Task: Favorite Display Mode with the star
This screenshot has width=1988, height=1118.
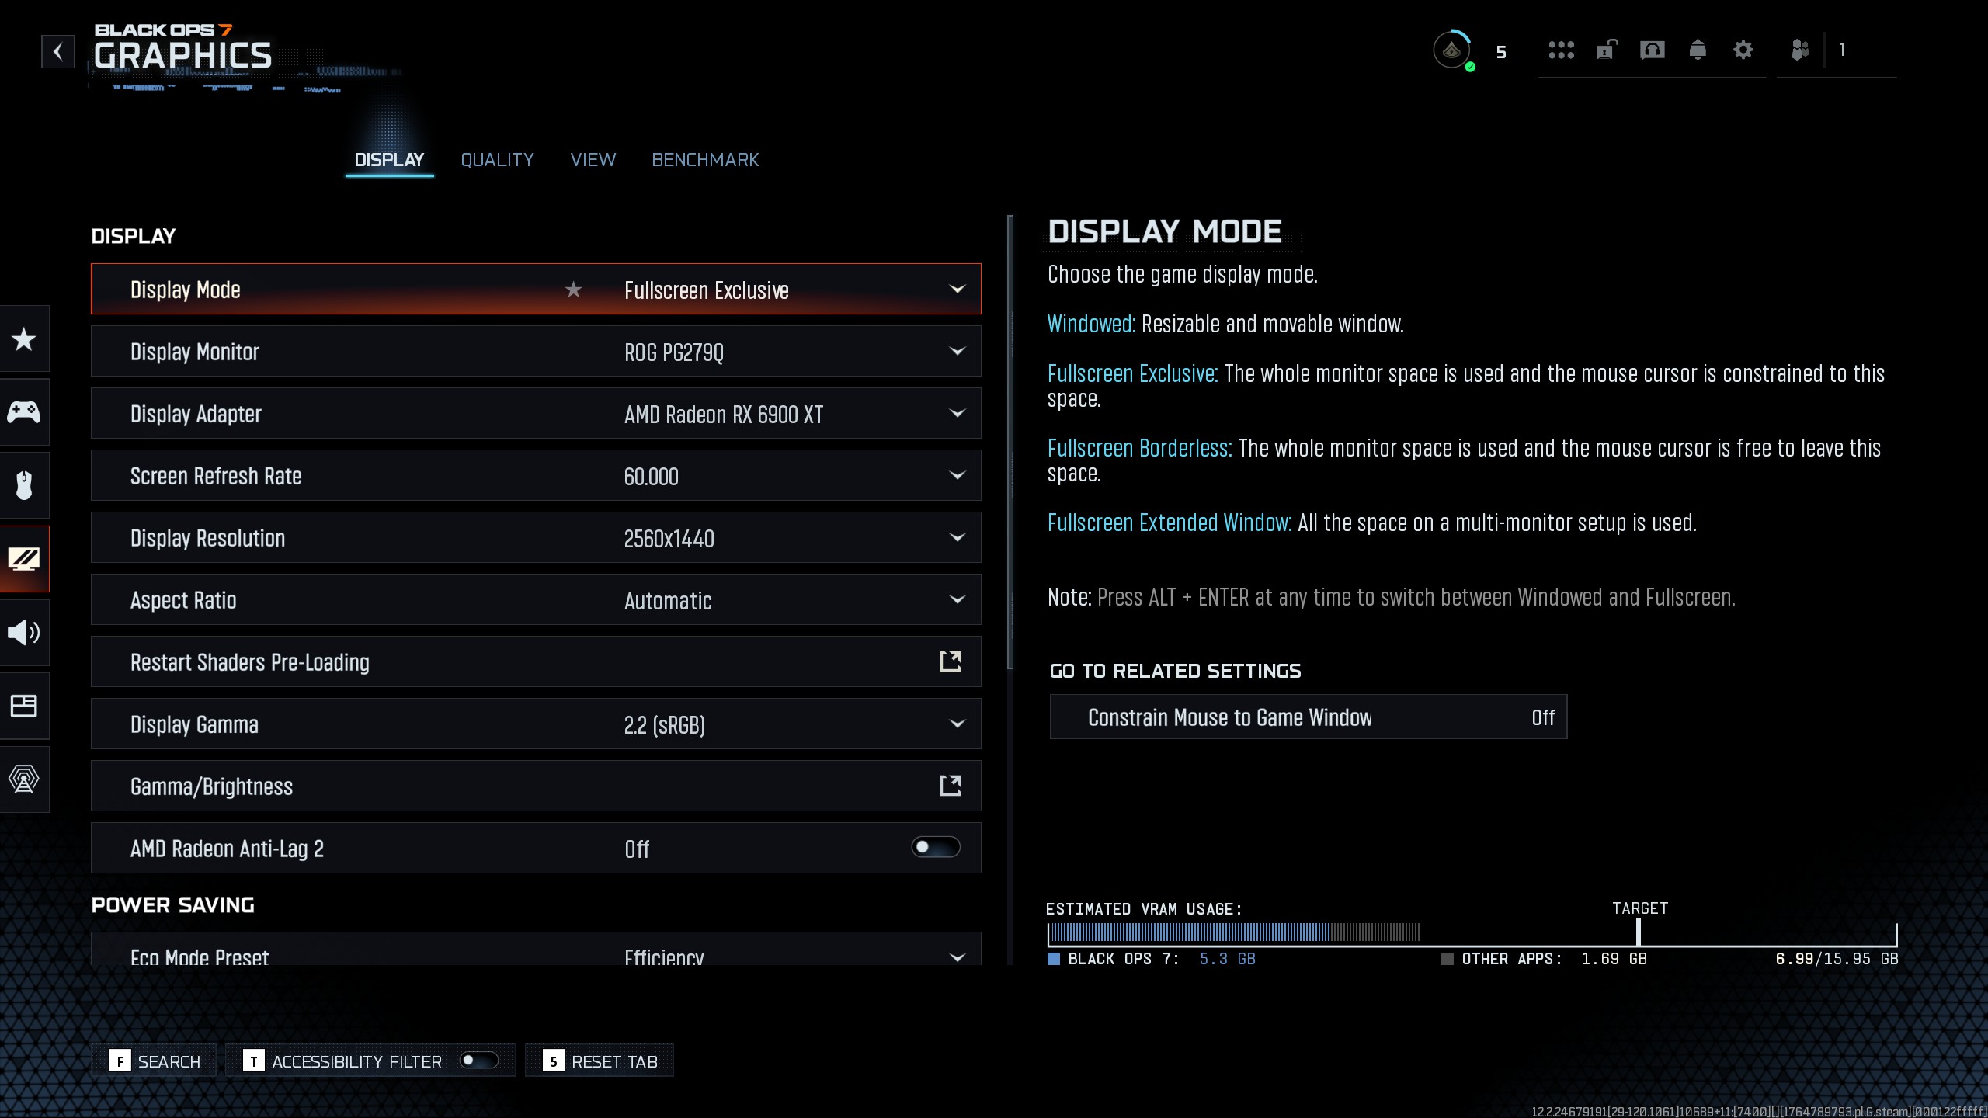Action: 573,290
